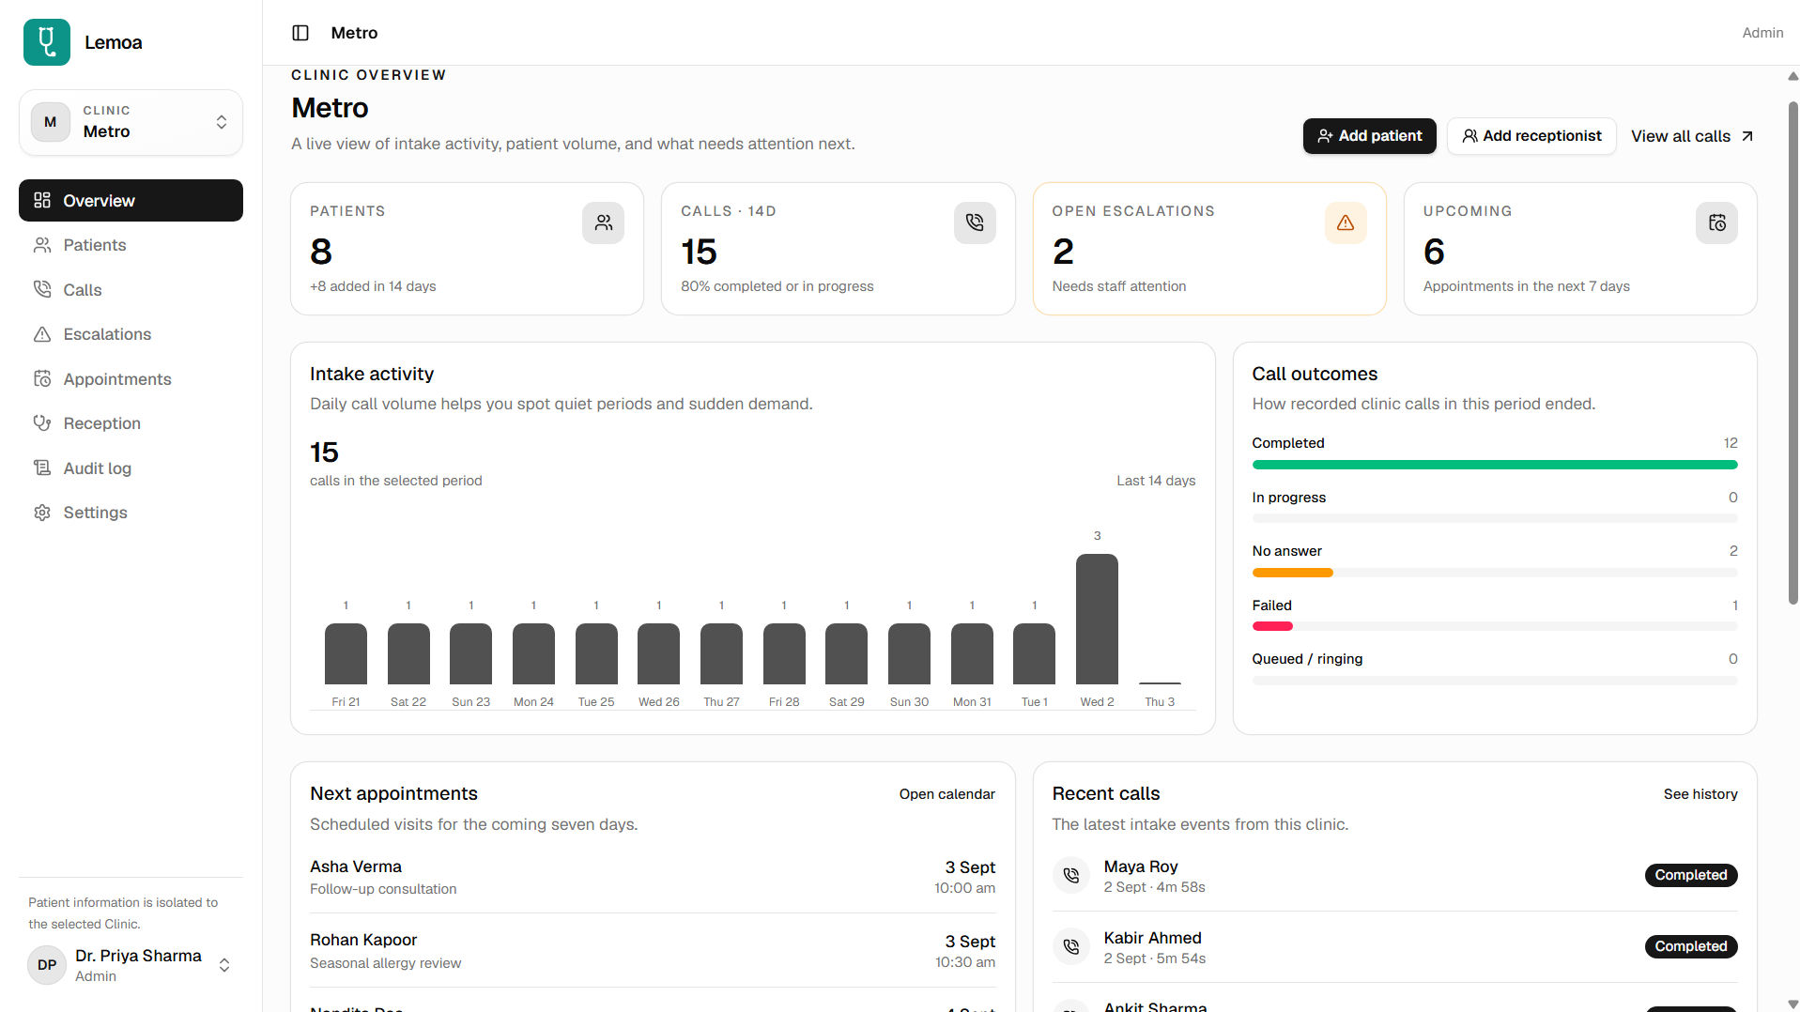Screen dimensions: 1800x1012
Task: Click the No answer orange bar
Action: point(1292,573)
